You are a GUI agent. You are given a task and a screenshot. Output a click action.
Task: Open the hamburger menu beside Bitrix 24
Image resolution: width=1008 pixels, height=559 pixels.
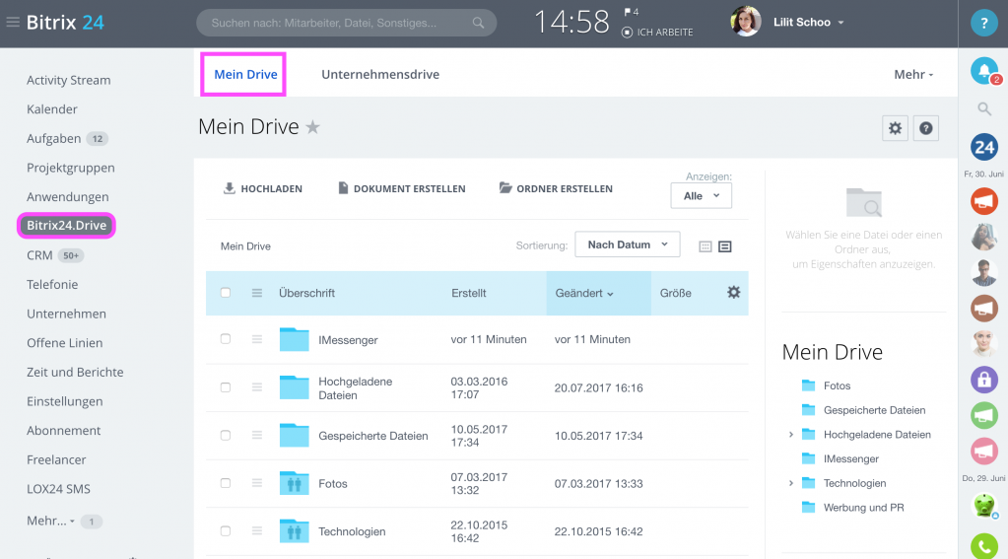(12, 23)
